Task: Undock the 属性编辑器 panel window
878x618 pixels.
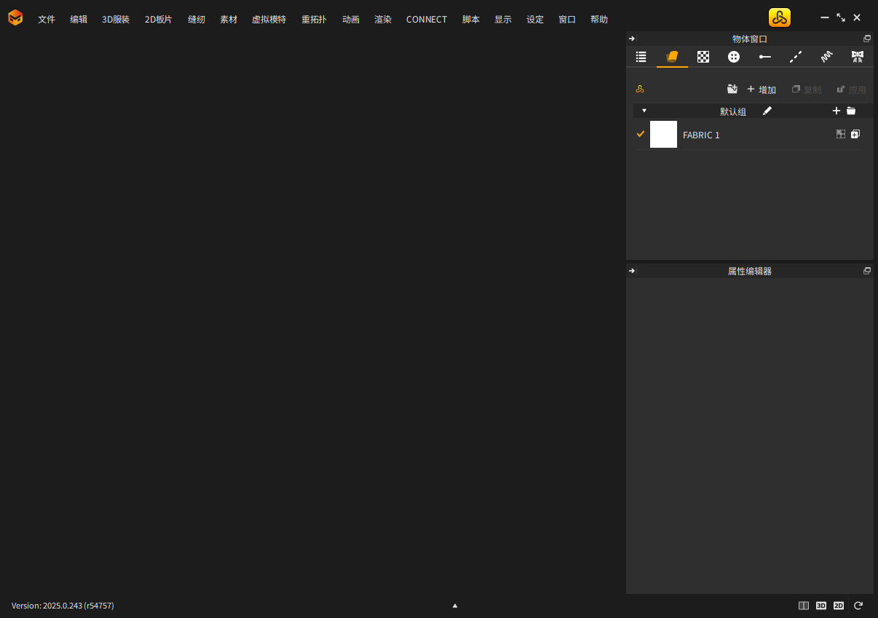Action: [866, 271]
